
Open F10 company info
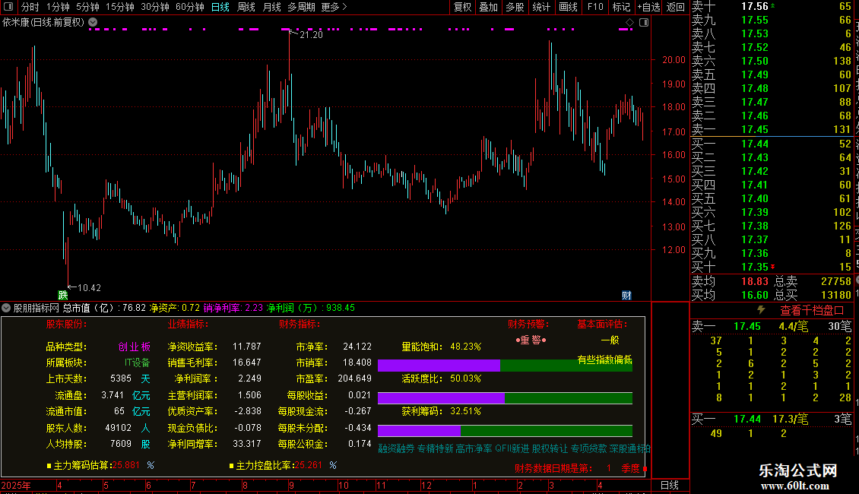[595, 7]
